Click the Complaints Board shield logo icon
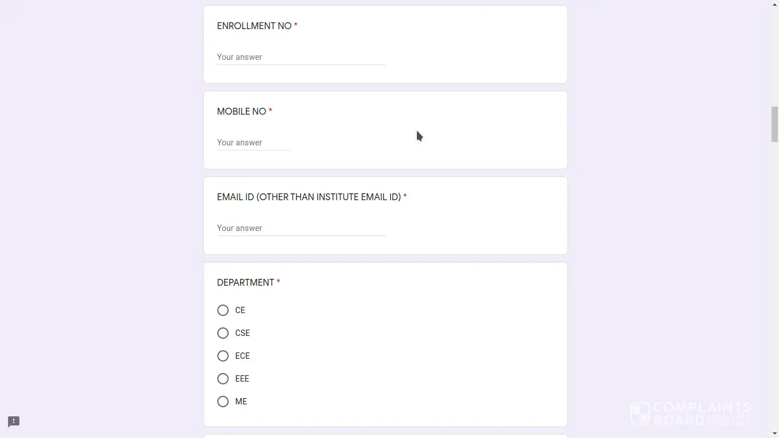Screen dimensions: 779x438 tap(640, 414)
